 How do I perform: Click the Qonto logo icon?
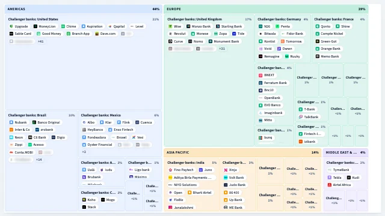click(x=317, y=26)
